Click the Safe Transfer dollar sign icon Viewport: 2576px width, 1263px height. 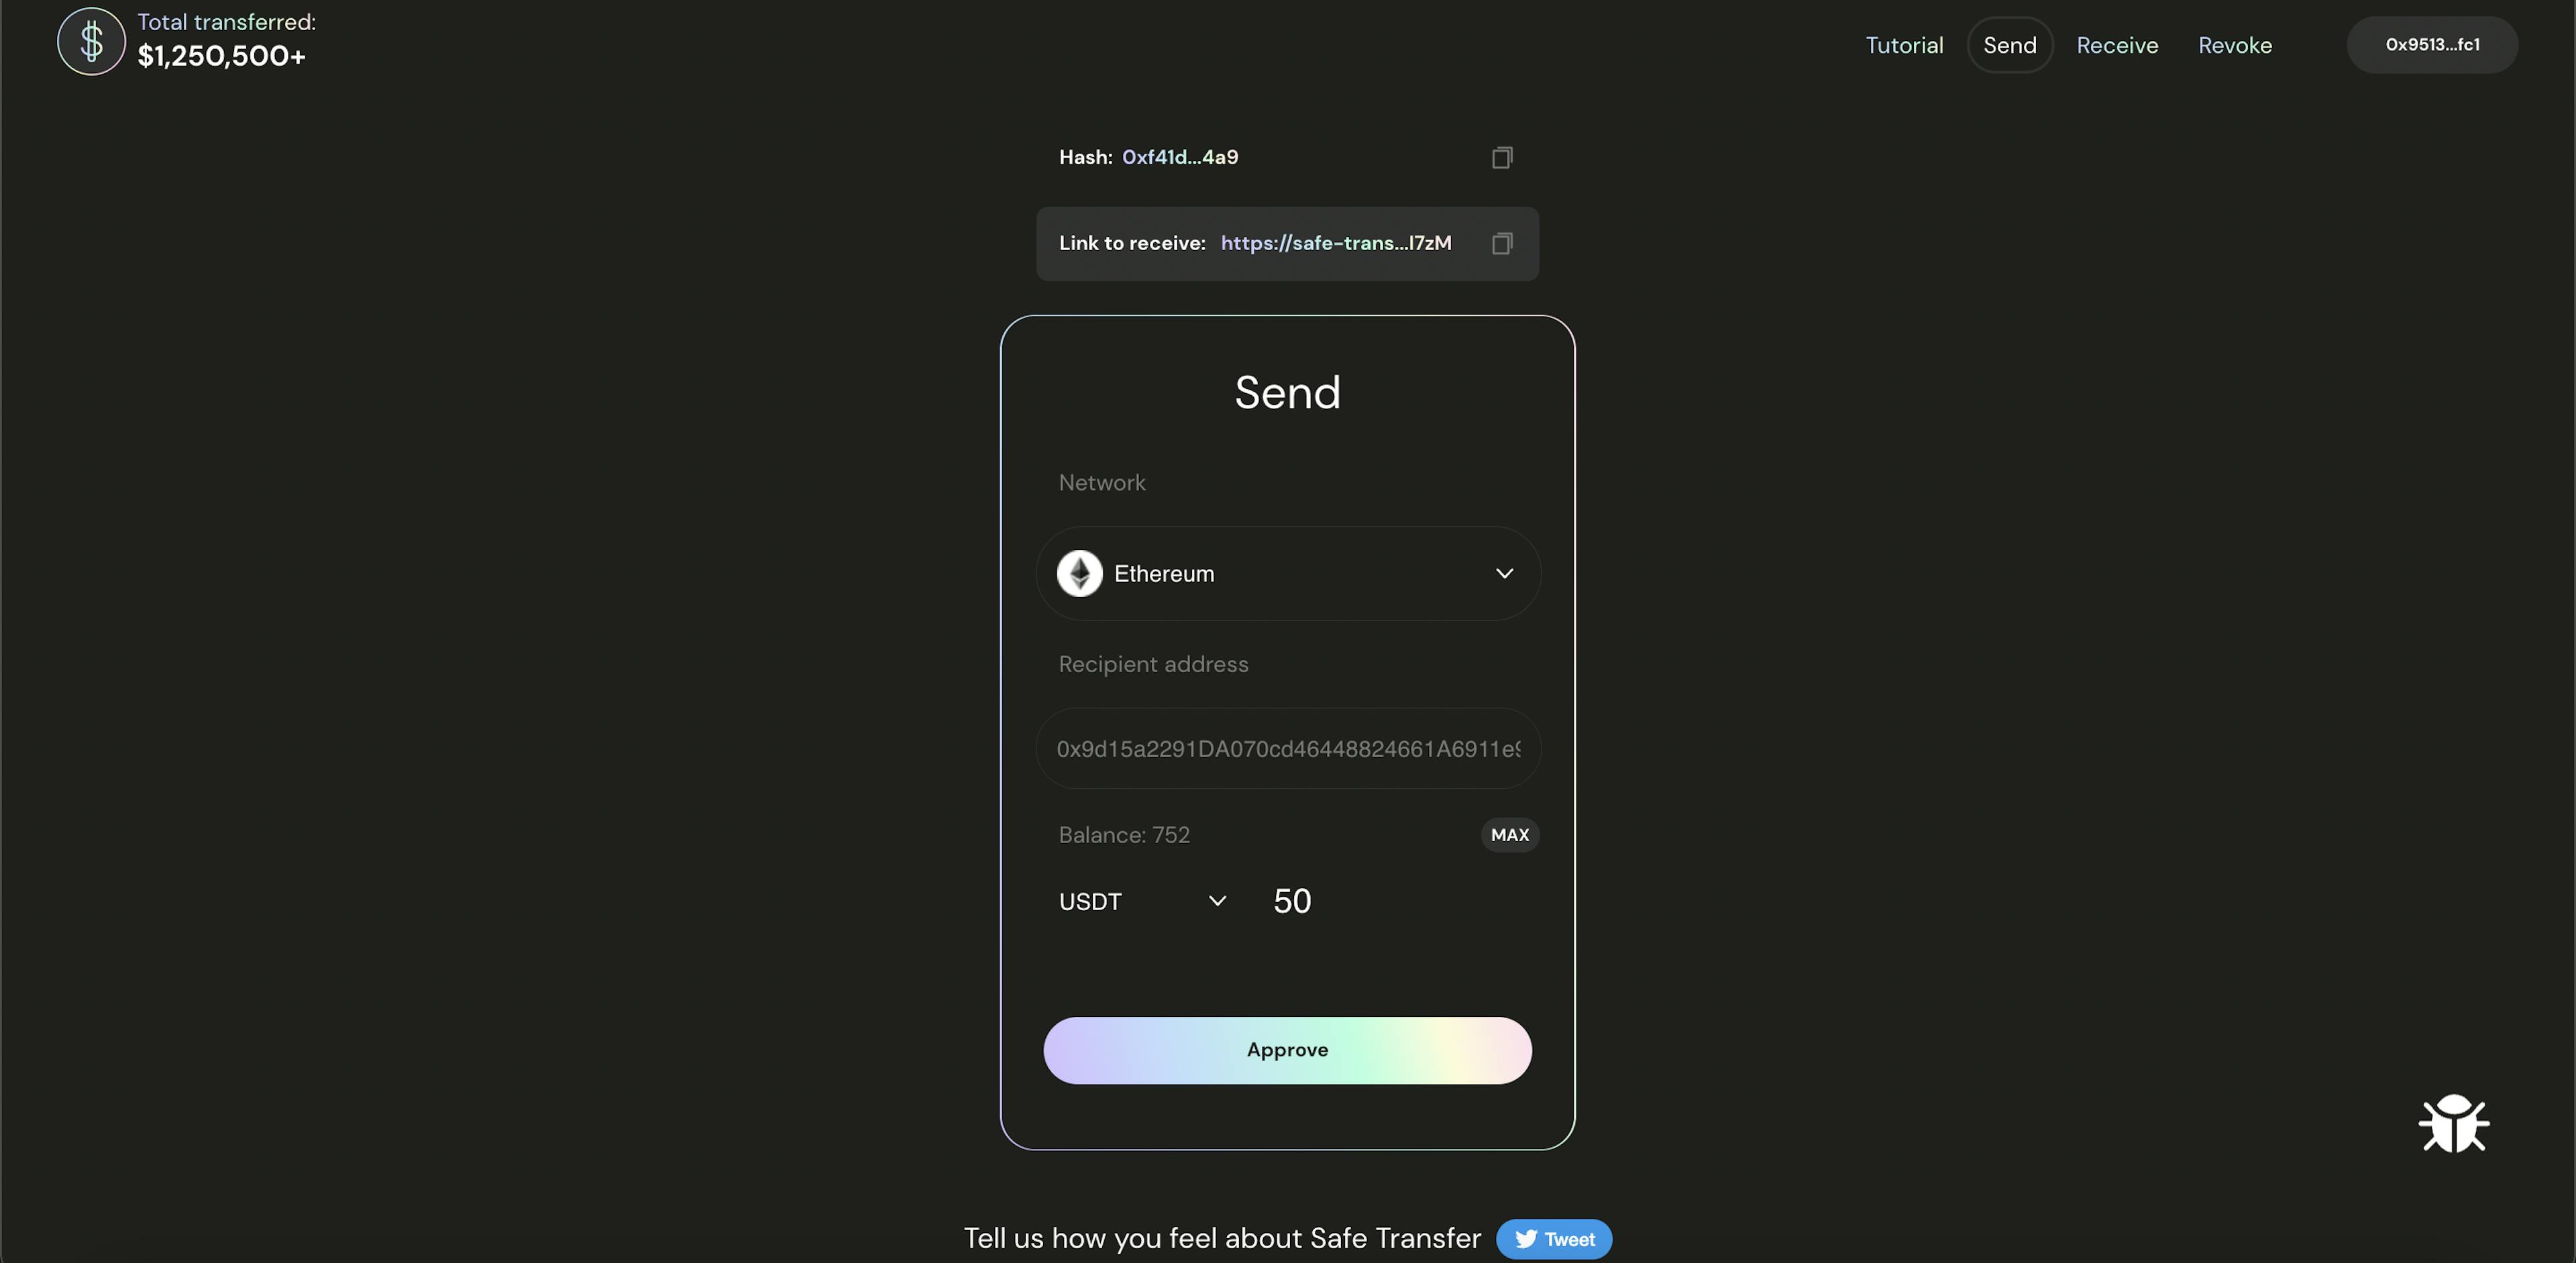pyautogui.click(x=89, y=40)
